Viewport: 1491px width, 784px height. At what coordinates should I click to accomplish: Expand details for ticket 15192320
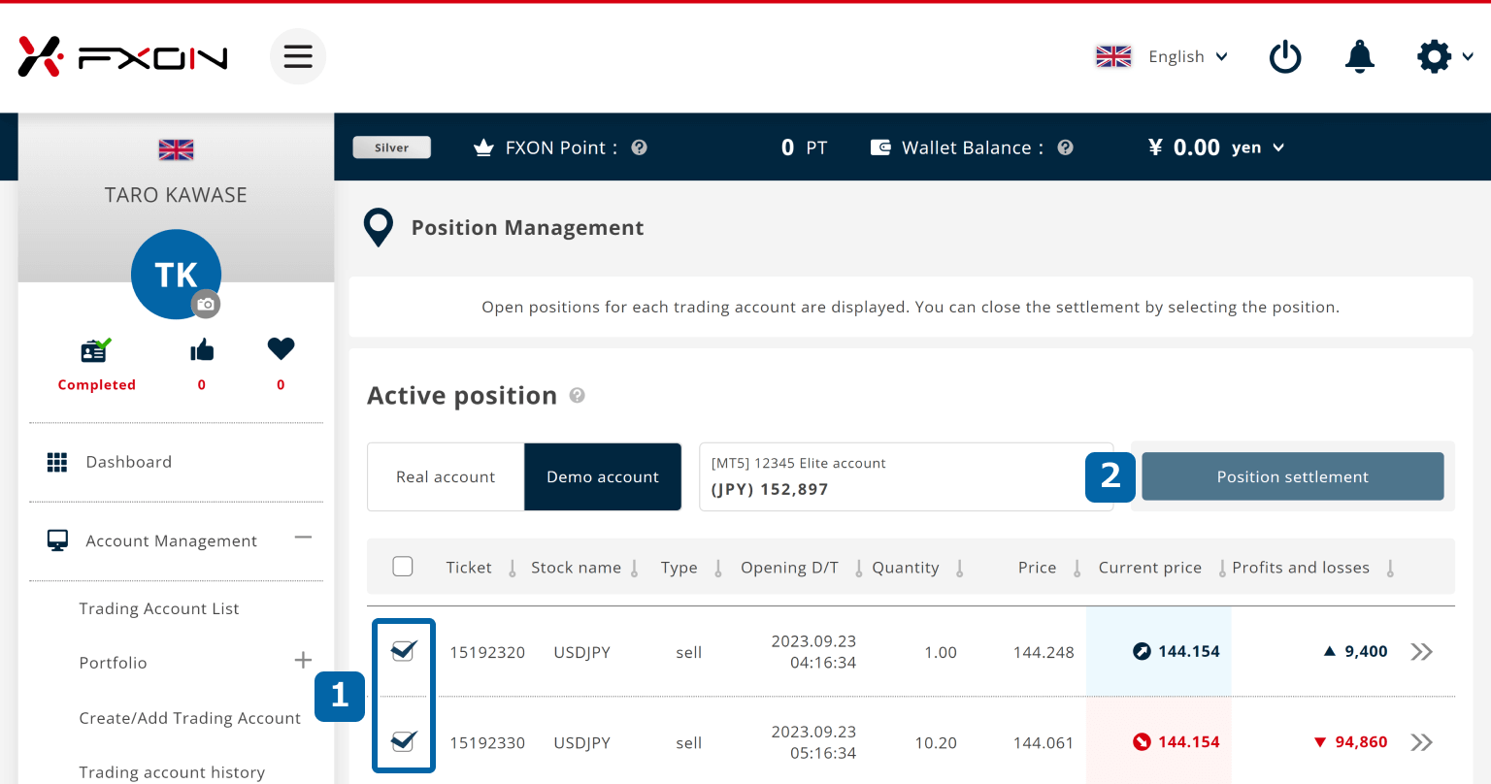1422,651
